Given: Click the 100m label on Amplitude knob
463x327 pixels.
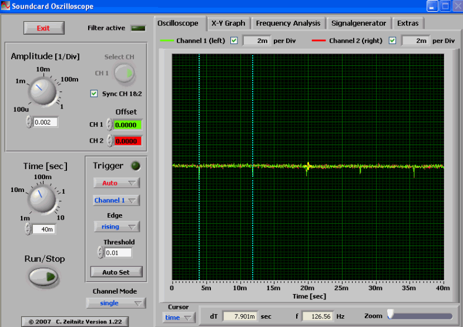Looking at the screenshot, I should (x=70, y=79).
